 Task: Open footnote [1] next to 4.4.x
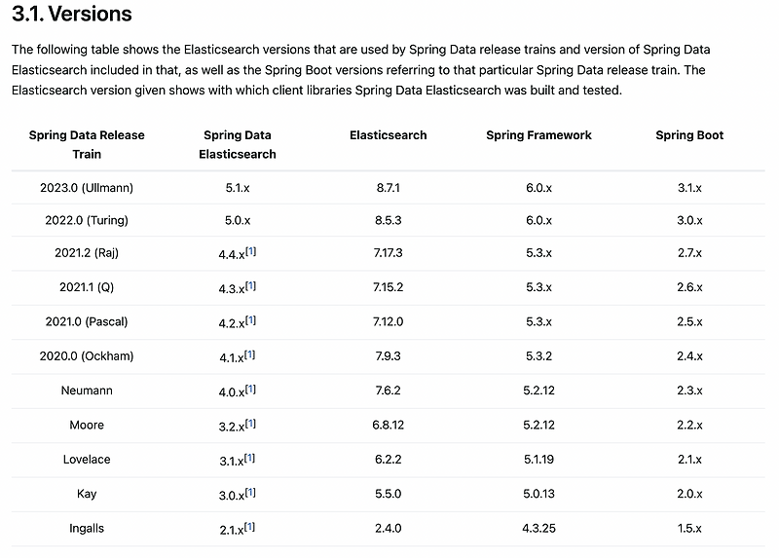tap(250, 251)
